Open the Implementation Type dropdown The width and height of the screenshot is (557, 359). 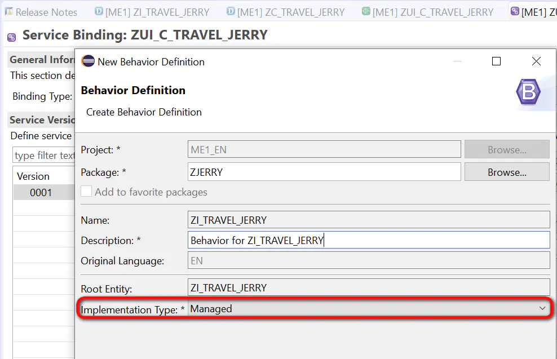coord(369,309)
